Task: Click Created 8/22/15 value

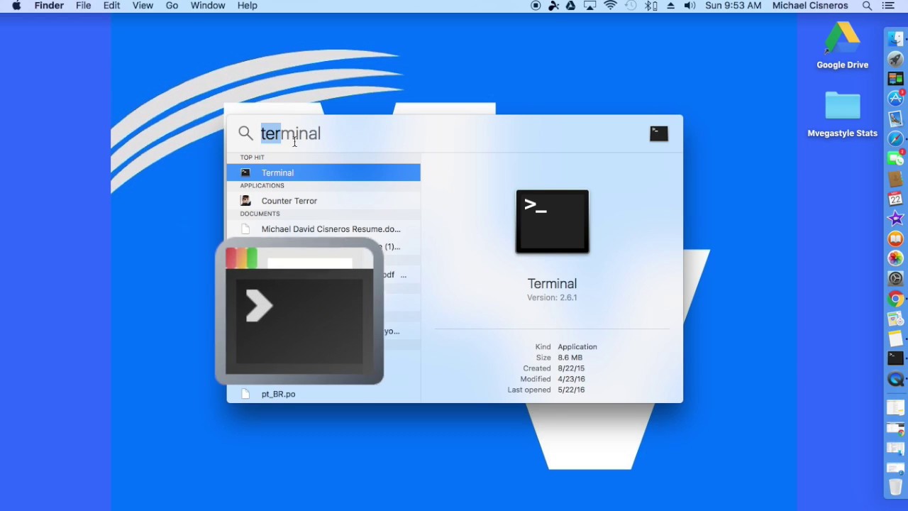Action: tap(571, 368)
